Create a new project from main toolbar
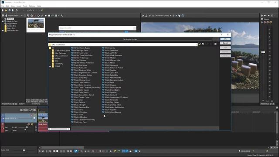 coord(3,10)
